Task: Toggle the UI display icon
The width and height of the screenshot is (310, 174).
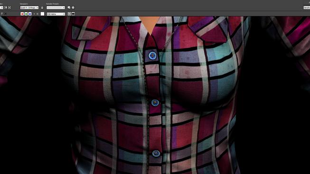Action: pyautogui.click(x=74, y=14)
